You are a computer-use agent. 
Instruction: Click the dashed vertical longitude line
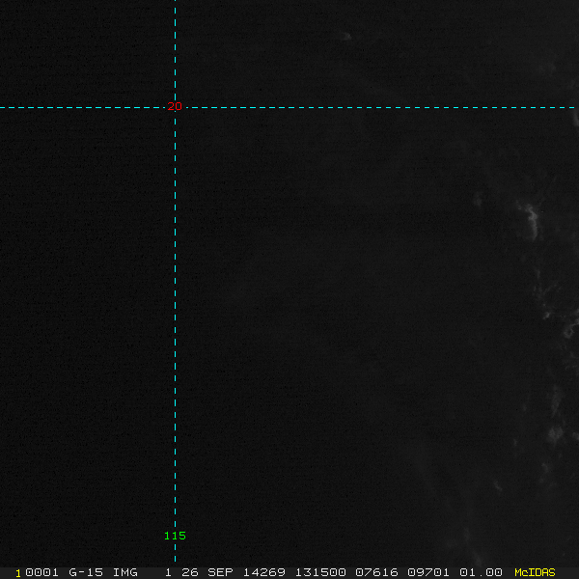click(x=175, y=318)
